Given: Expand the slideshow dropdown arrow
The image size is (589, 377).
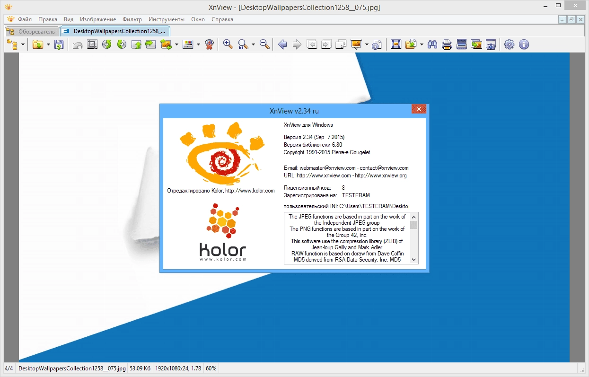Looking at the screenshot, I should (x=367, y=44).
